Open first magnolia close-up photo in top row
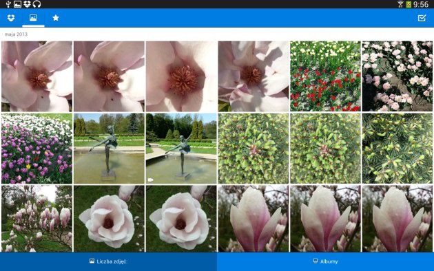This screenshot has width=434, height=271. (x=37, y=76)
